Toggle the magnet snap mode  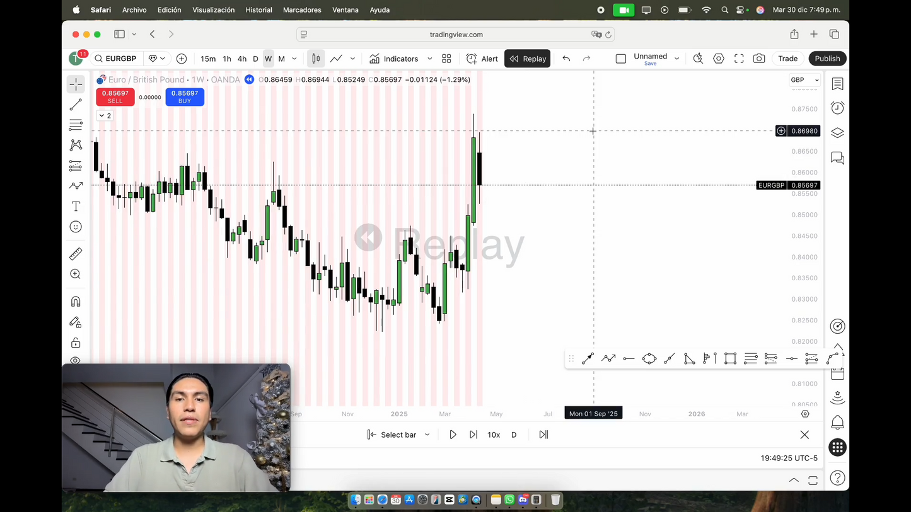point(76,302)
